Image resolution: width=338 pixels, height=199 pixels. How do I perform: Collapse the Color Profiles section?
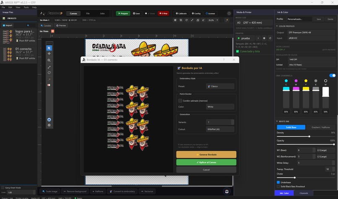tap(277, 26)
